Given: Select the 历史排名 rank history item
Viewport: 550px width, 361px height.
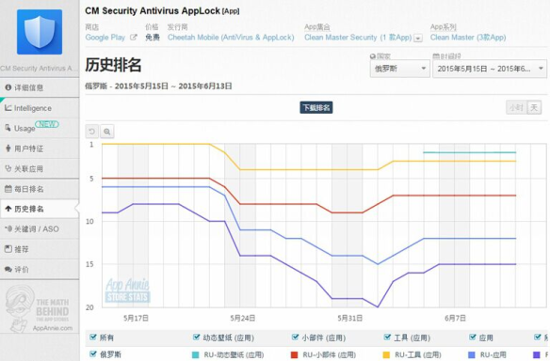Looking at the screenshot, I should 40,209.
